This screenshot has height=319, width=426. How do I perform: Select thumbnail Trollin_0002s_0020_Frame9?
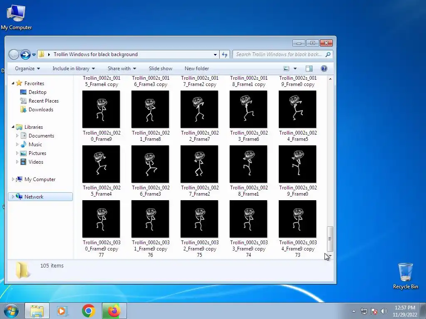coord(101,109)
